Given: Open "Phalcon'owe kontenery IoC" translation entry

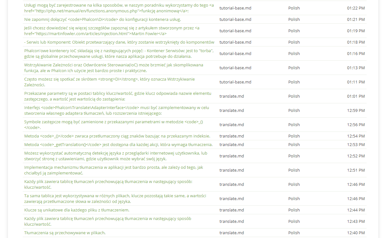Looking at the screenshot, I should click(119, 53).
